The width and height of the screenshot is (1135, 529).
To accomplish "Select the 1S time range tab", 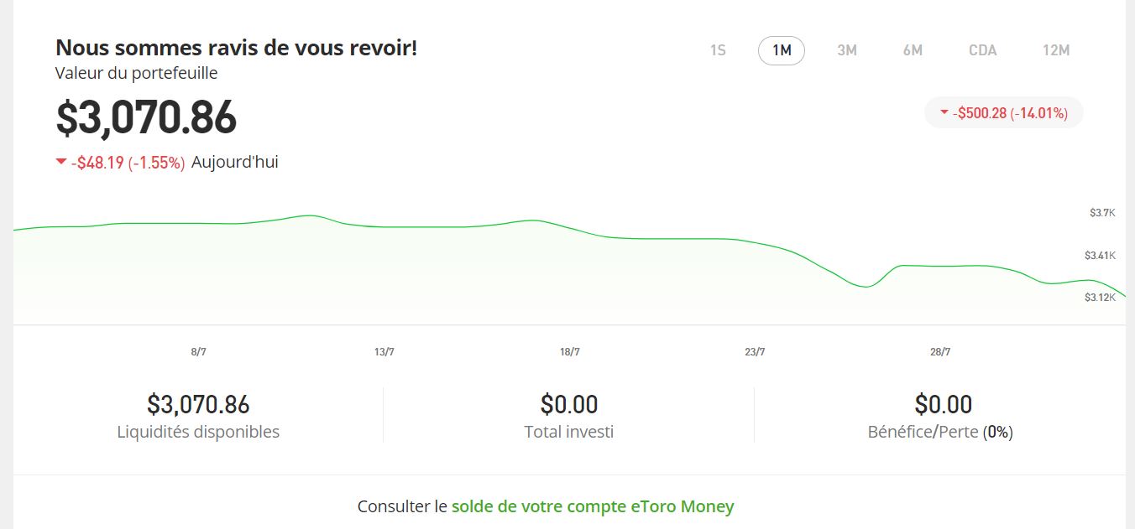I will 718,50.
